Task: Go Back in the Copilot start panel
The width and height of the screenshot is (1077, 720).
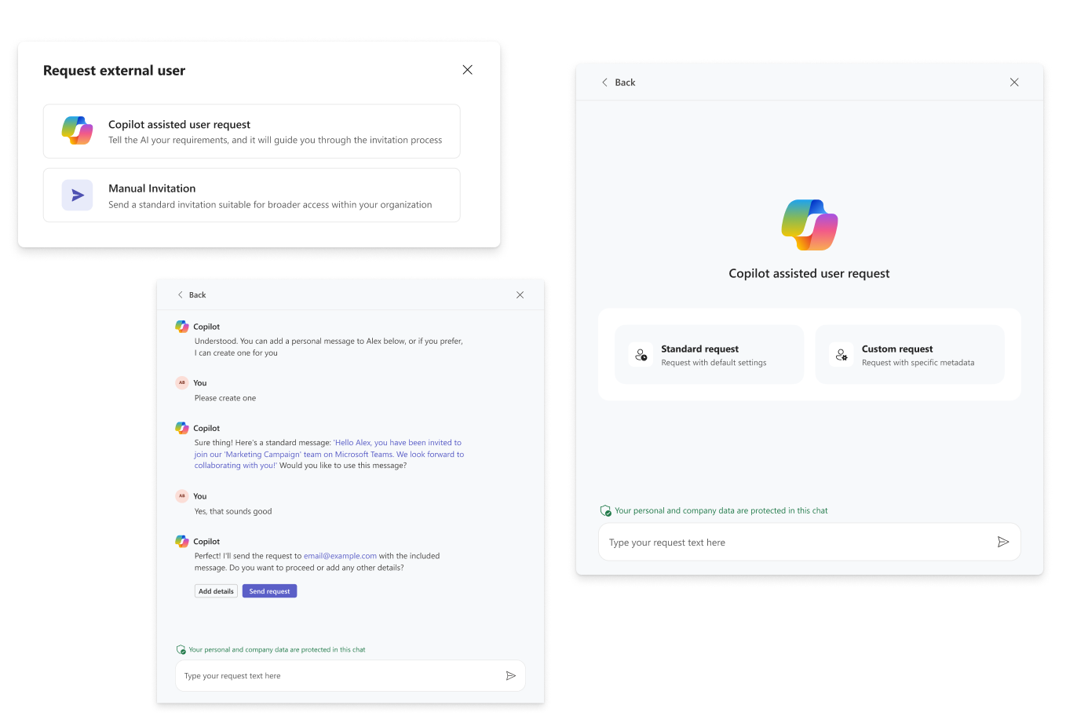Action: click(618, 82)
